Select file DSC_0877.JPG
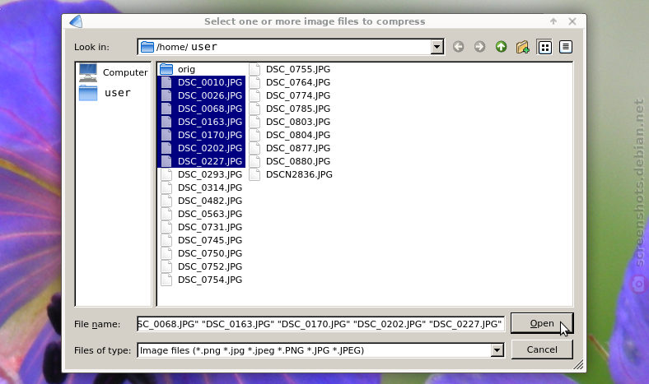 click(290, 148)
